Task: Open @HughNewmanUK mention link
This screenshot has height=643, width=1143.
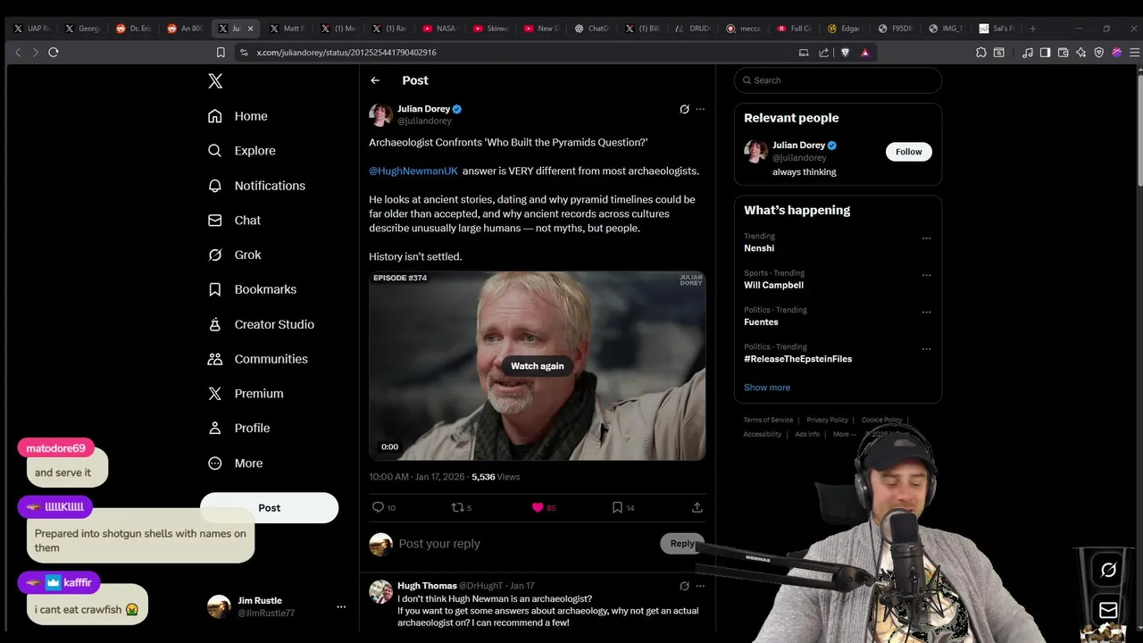Action: pyautogui.click(x=413, y=171)
